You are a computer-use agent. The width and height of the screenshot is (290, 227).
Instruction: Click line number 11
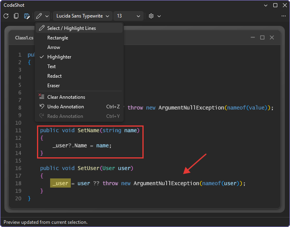click(x=18, y=131)
